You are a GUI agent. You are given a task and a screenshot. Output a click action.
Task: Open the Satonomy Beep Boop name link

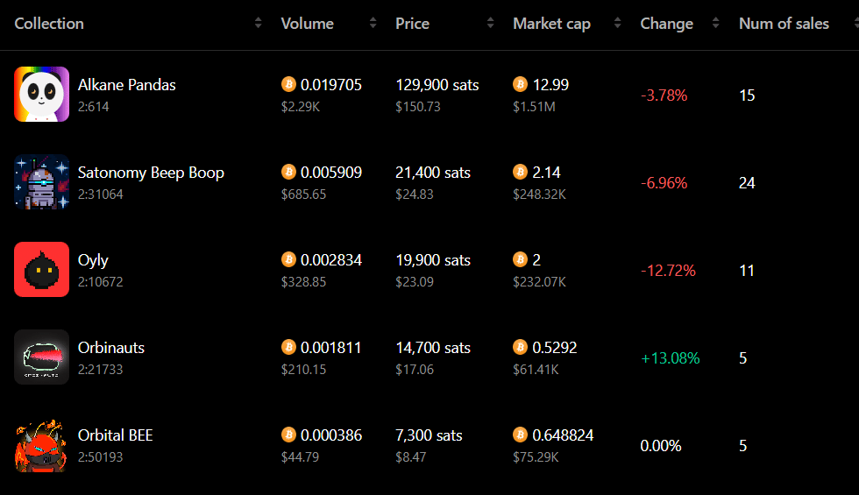click(151, 173)
